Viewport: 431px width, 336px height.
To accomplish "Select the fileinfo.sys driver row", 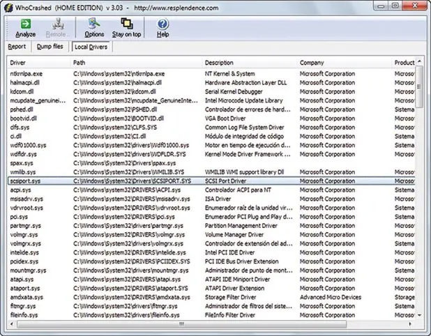I will coord(211,315).
